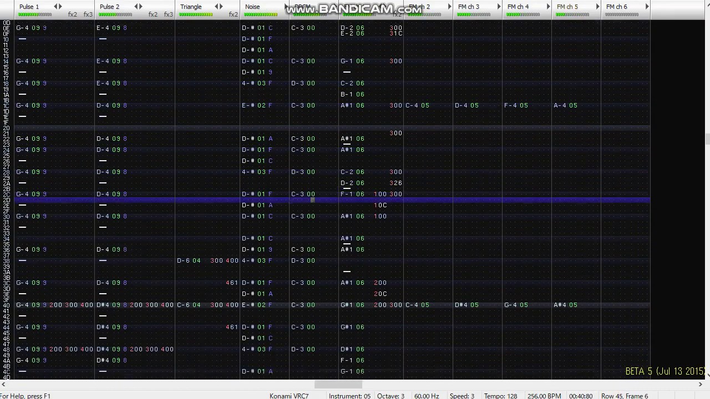The height and width of the screenshot is (399, 710).
Task: Expand effect columns on FM ch 4
Action: [549, 7]
